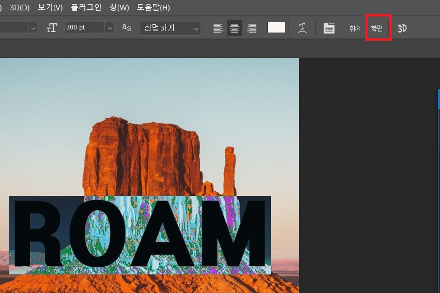440x293 pixels.
Task: Click the 3D text button
Action: [402, 28]
